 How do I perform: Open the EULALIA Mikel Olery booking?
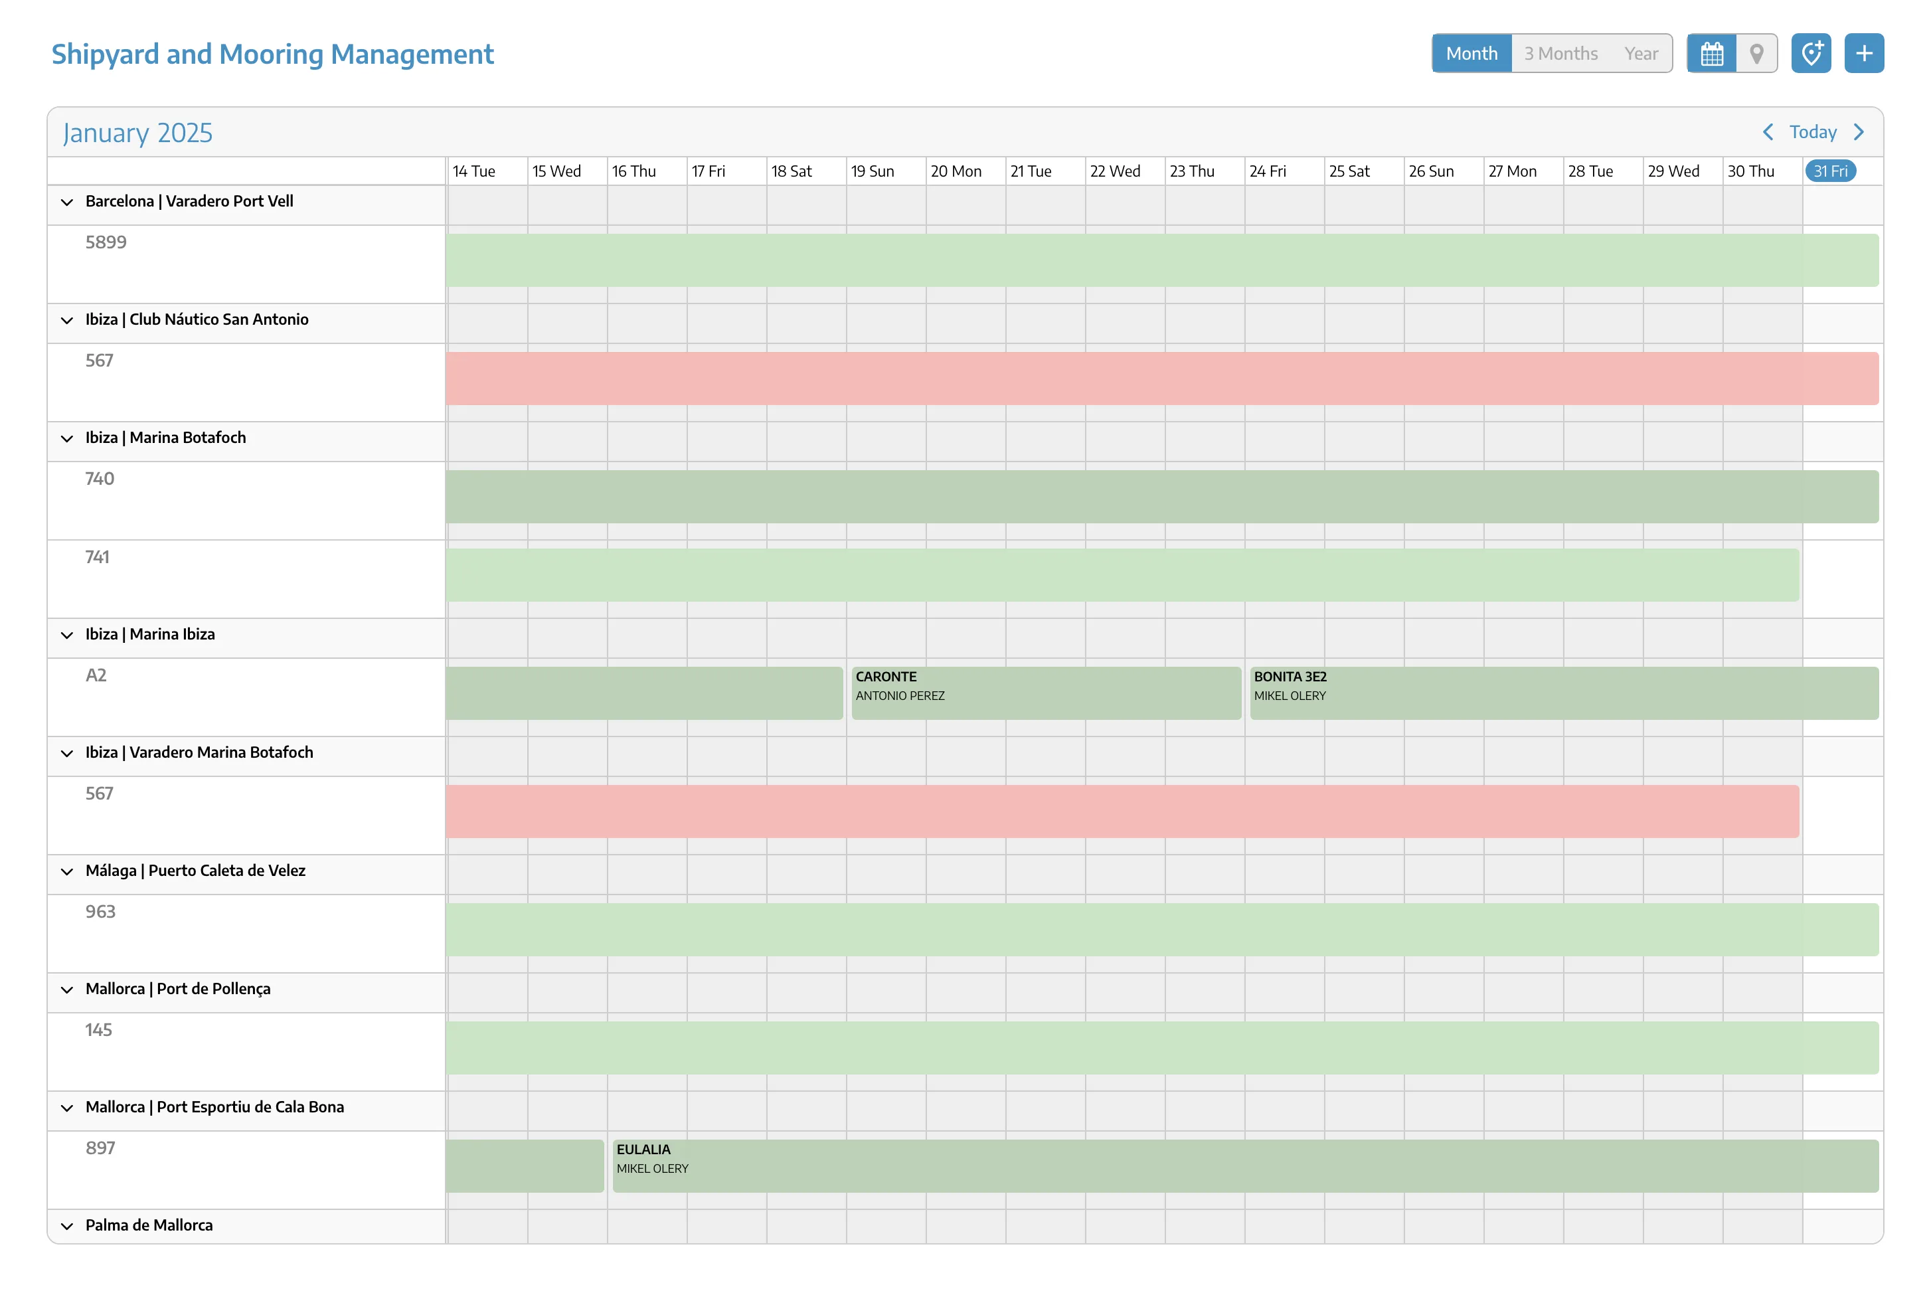tap(1244, 1166)
